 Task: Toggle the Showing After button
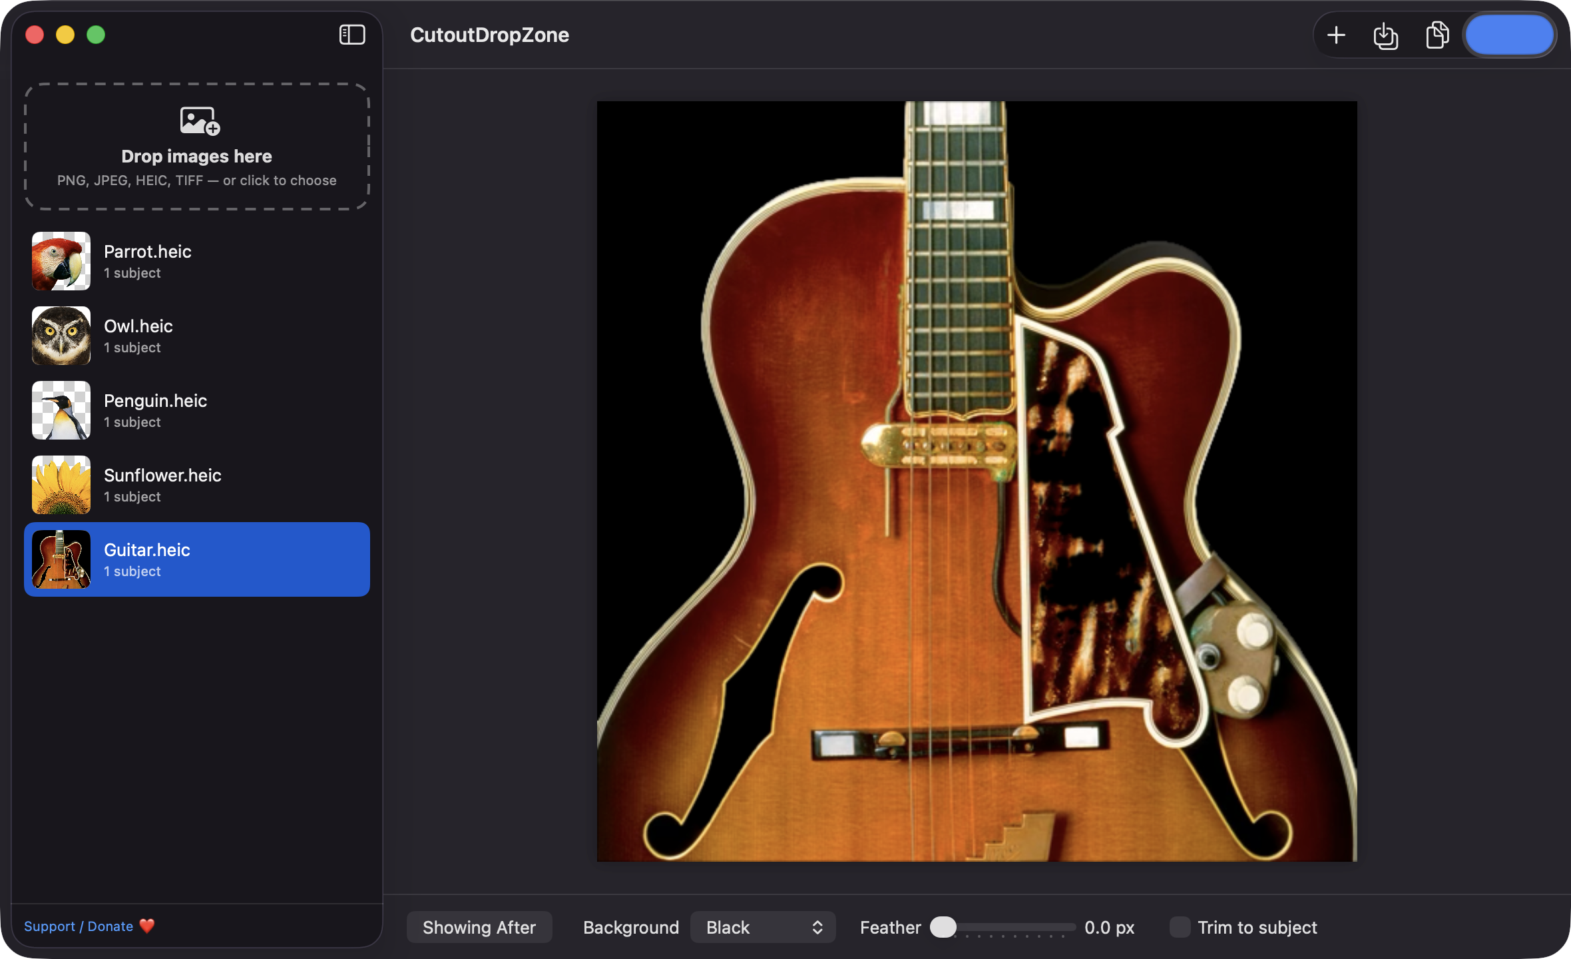tap(479, 927)
